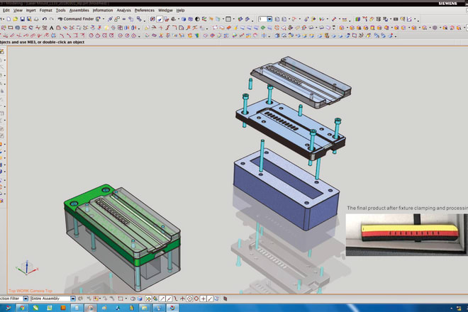The width and height of the screenshot is (468, 312).
Task: Click the half-black face analysis display icon
Action: coord(197,19)
